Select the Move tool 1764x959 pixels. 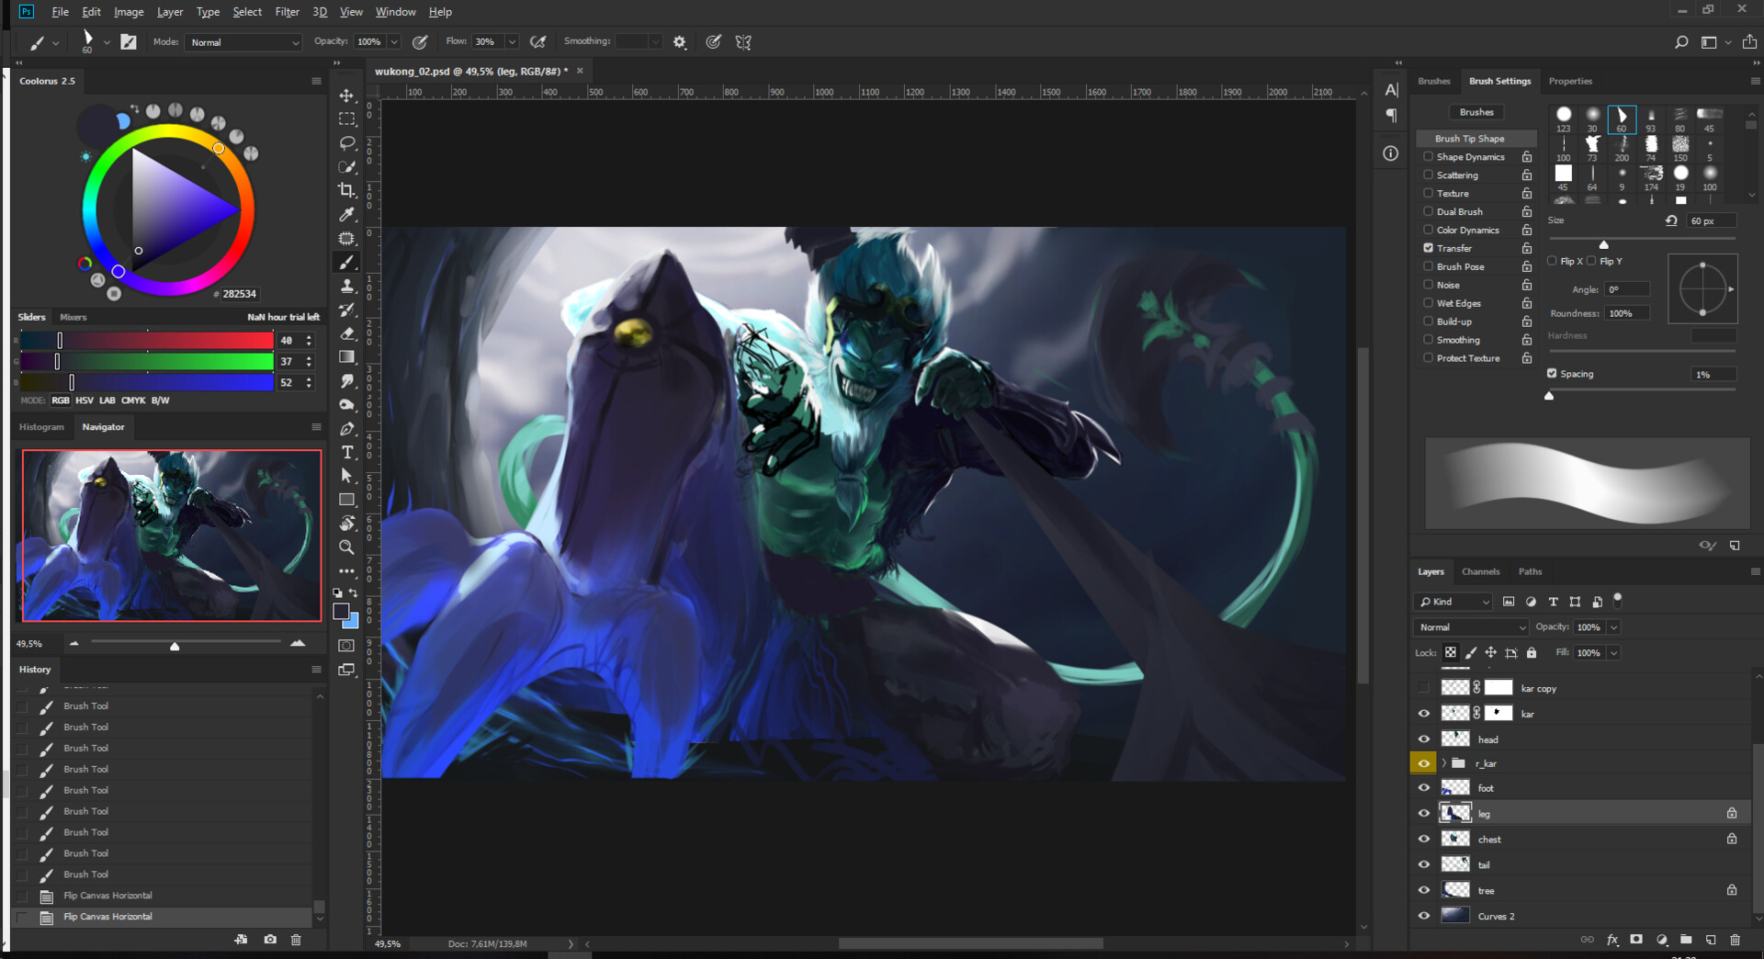[x=346, y=96]
